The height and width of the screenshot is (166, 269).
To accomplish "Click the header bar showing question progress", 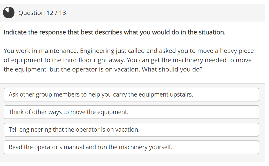I will [x=134, y=12].
